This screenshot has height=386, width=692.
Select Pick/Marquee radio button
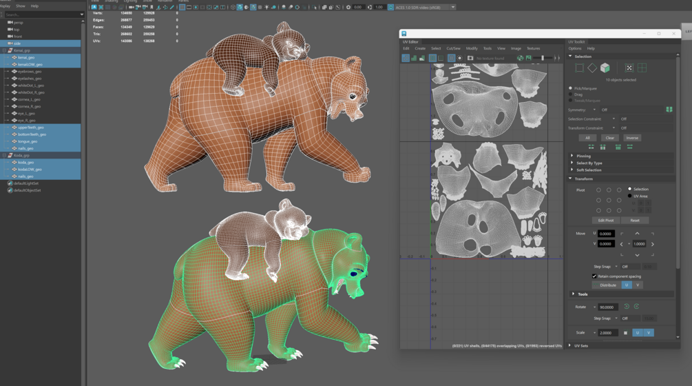(570, 88)
